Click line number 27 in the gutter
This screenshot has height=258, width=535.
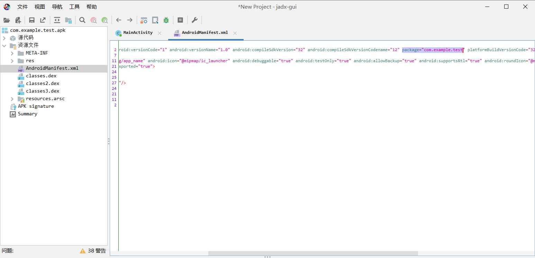click(x=114, y=83)
